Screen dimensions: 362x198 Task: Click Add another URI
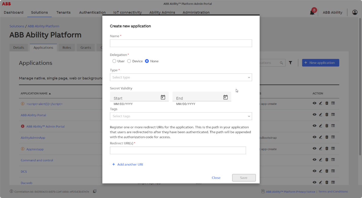point(128,164)
